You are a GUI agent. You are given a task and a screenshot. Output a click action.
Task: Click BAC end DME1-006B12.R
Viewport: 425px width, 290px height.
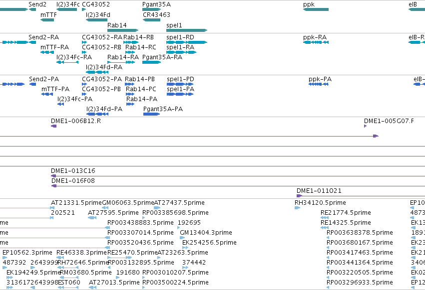pos(53,126)
